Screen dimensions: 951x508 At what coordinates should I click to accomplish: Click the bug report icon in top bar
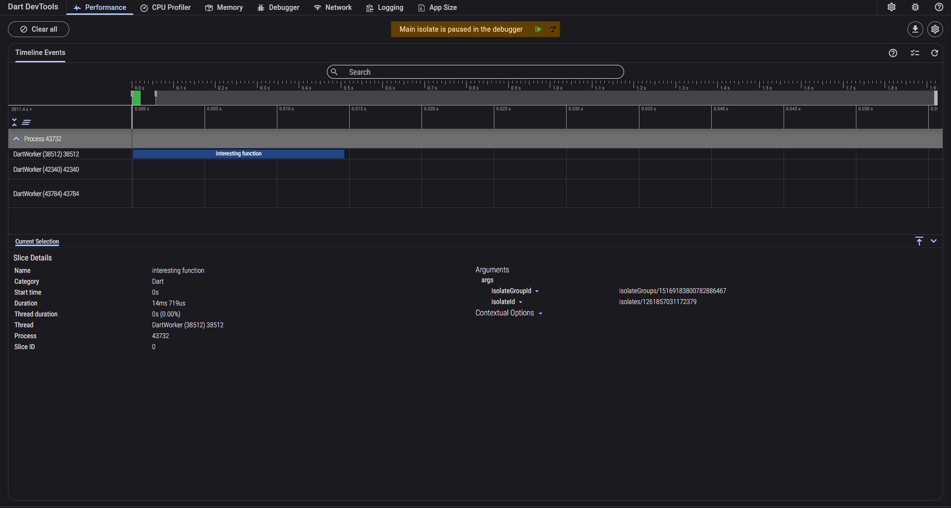[915, 7]
